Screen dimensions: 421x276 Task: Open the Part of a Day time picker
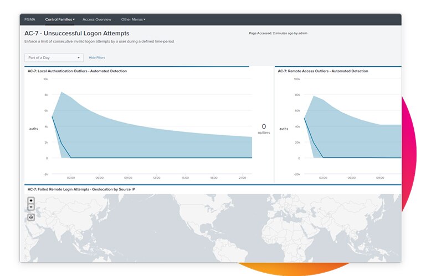click(x=54, y=57)
